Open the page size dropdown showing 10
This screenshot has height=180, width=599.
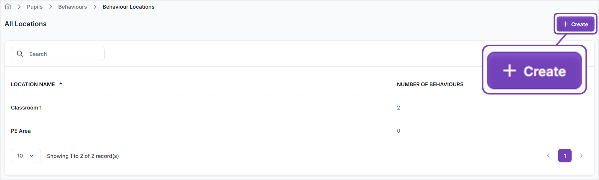tap(26, 156)
